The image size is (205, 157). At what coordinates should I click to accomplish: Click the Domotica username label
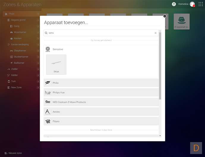[183, 4]
